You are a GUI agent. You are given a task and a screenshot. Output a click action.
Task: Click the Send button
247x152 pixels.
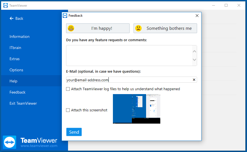74,132
